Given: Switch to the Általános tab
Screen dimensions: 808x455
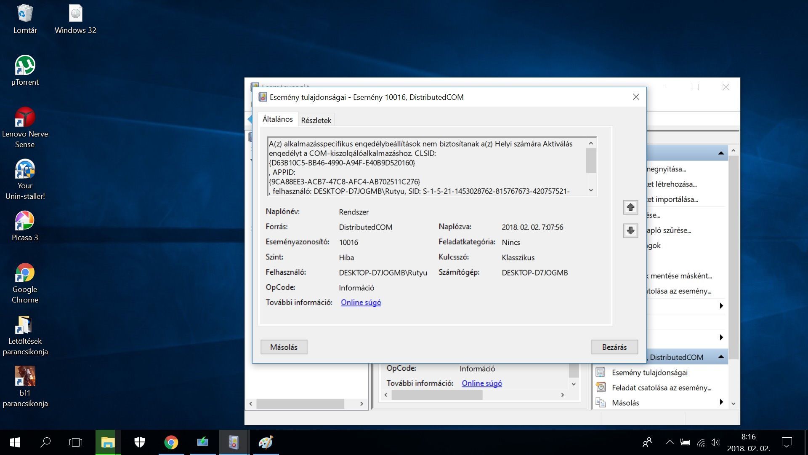Looking at the screenshot, I should point(278,119).
